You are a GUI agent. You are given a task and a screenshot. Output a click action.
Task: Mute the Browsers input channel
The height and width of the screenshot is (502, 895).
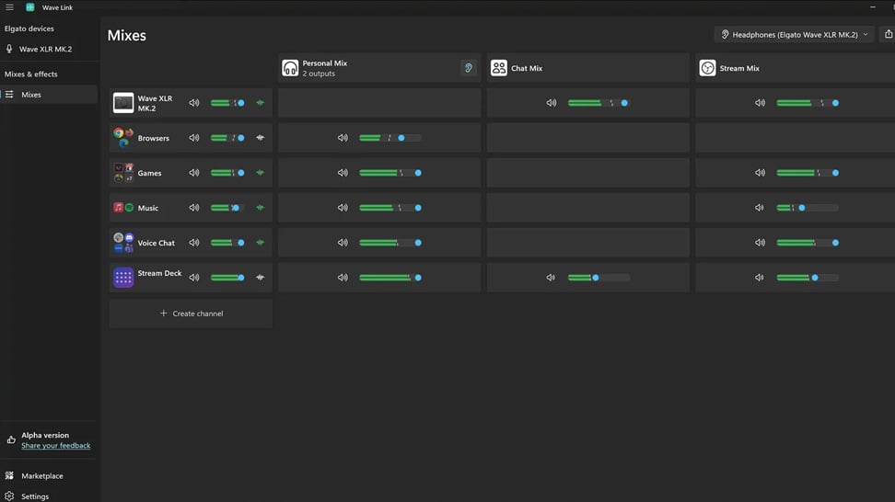coord(194,138)
